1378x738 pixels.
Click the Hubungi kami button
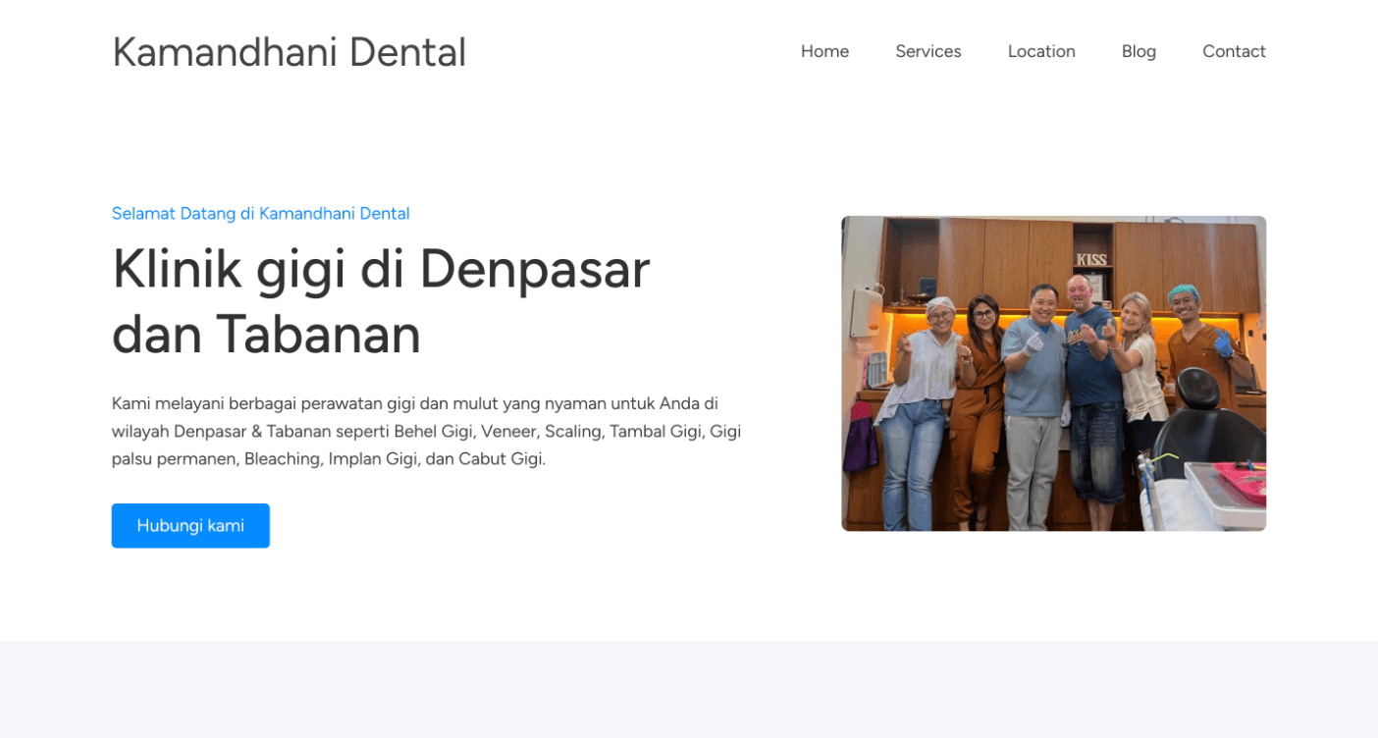190,525
